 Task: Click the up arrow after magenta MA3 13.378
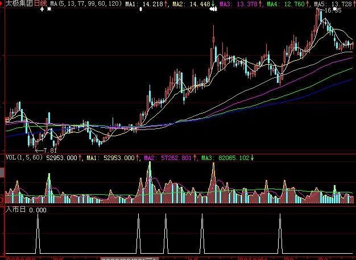pos(261,4)
